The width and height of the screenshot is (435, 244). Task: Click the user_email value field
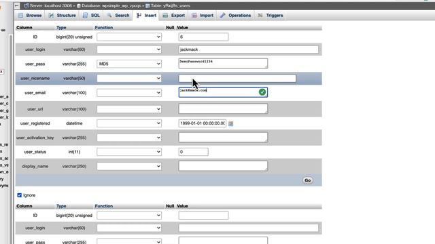click(223, 92)
